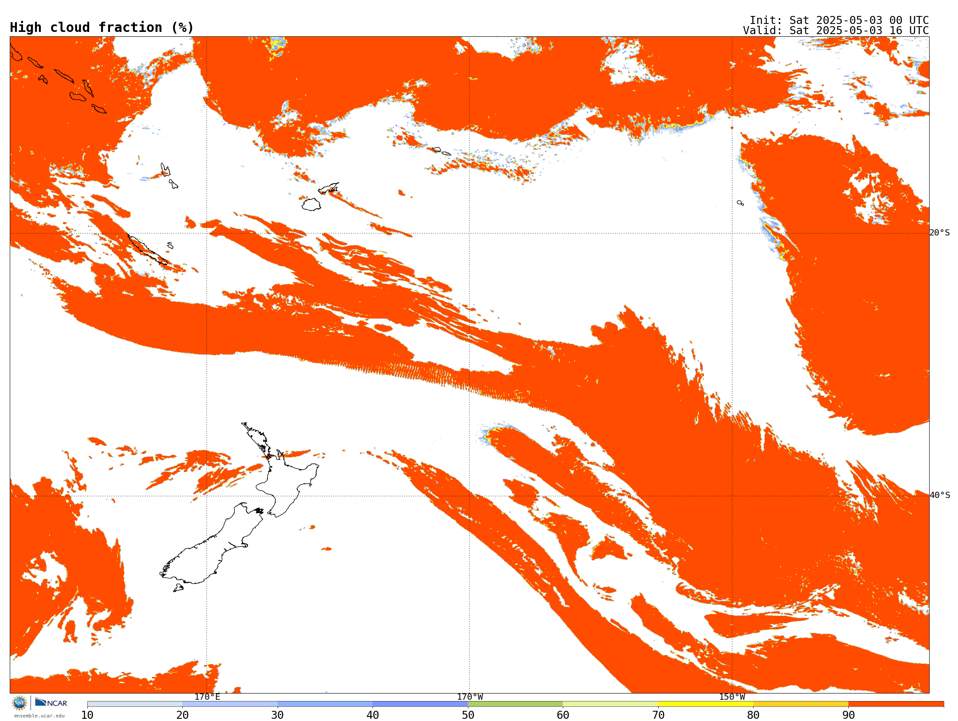
Task: Click the NSF logo icon
Action: 20,703
